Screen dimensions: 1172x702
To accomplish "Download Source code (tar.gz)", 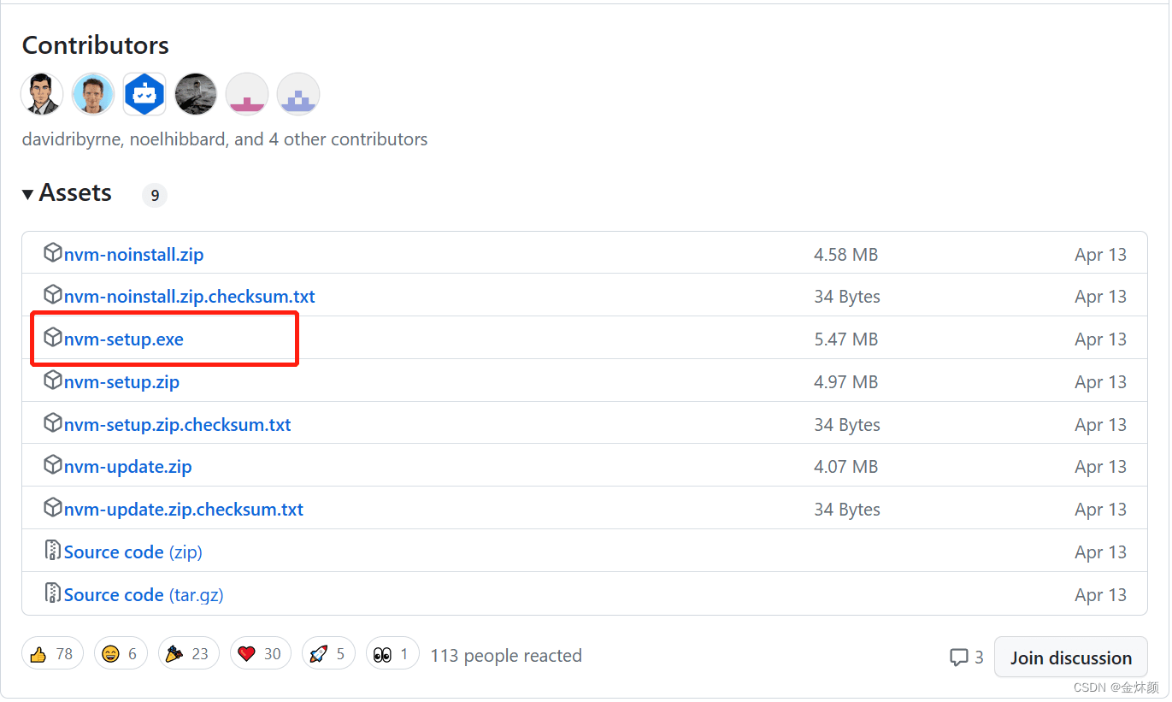I will (144, 595).
